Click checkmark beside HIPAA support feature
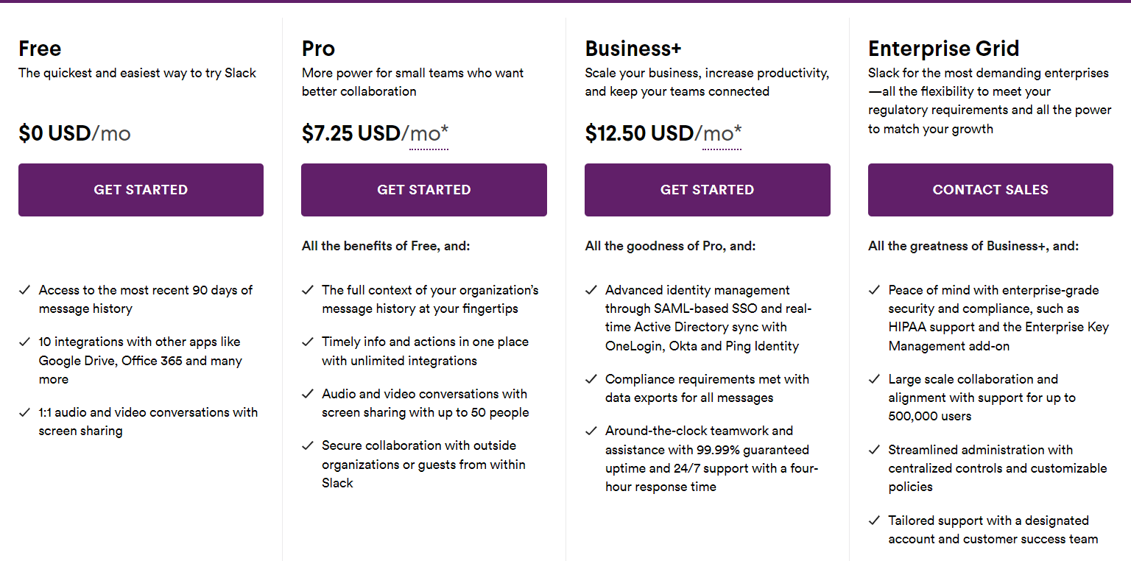 click(874, 290)
